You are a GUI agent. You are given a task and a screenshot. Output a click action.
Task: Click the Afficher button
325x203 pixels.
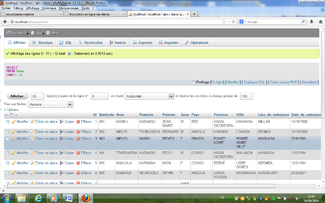[x=18, y=96]
